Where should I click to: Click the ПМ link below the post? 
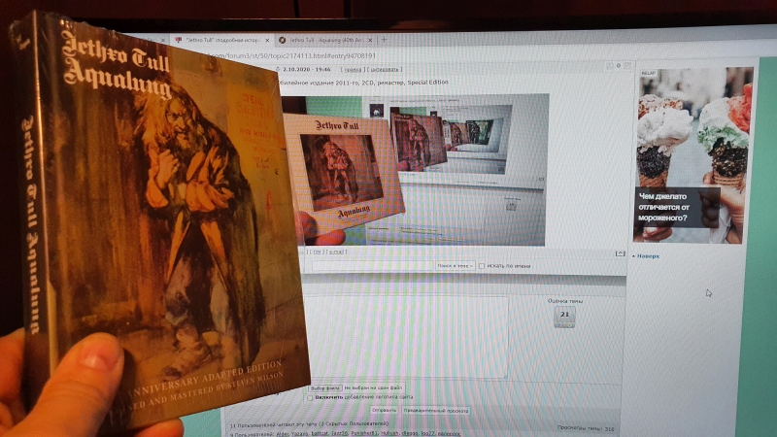click(318, 252)
